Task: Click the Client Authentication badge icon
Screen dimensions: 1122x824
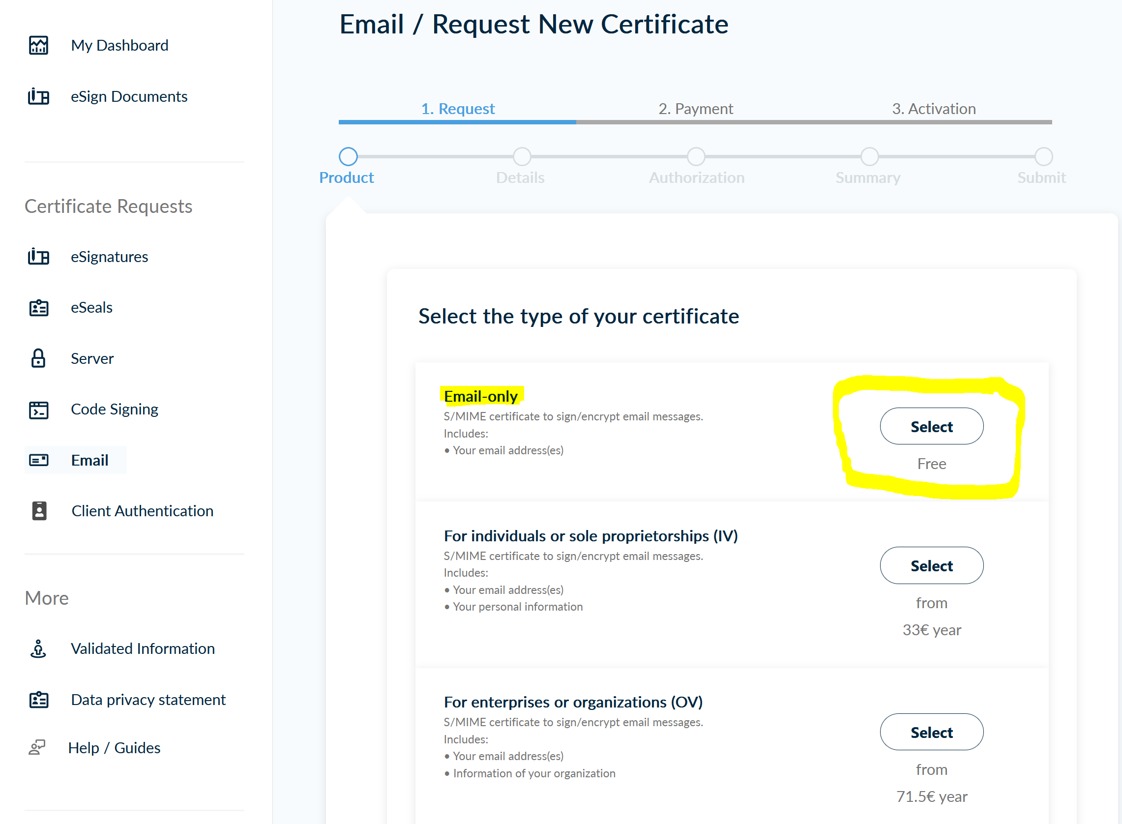Action: tap(39, 511)
